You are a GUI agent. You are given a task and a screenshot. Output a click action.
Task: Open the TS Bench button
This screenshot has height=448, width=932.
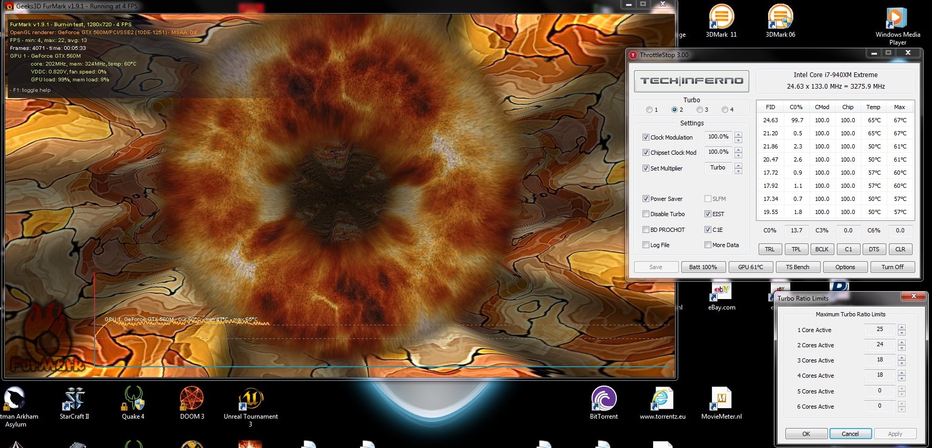point(798,267)
